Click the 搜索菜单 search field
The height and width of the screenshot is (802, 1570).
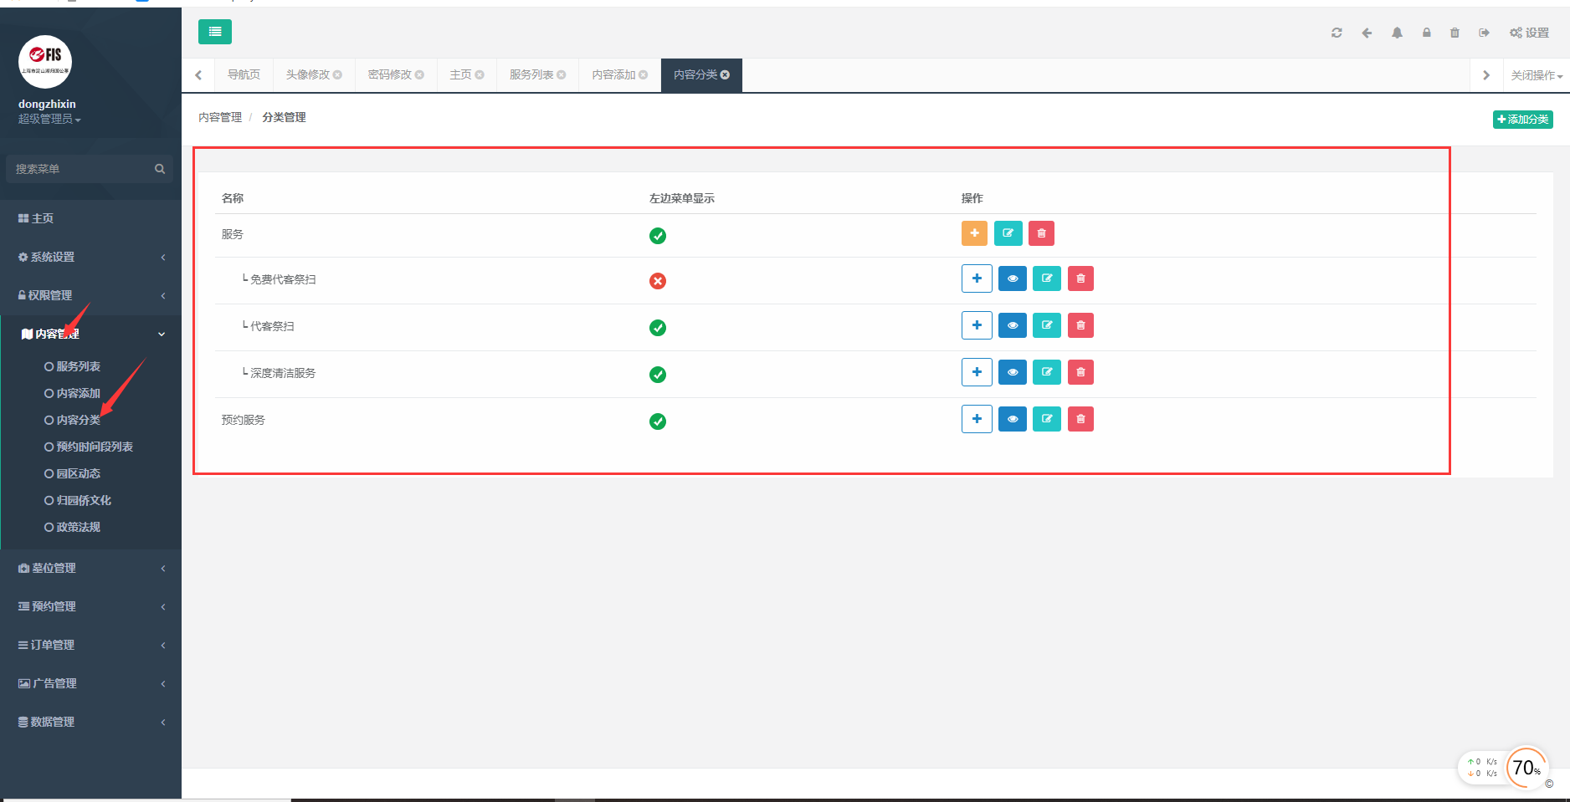90,169
